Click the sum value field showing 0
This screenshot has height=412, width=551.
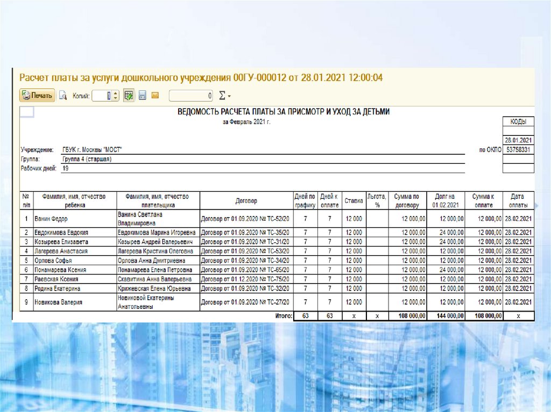tap(191, 96)
